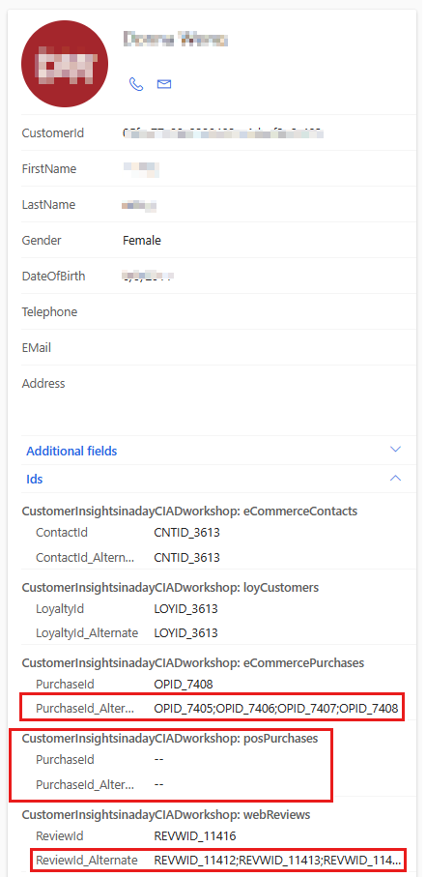
Task: Select the ContactId value CNTID_3613
Action: point(186,533)
